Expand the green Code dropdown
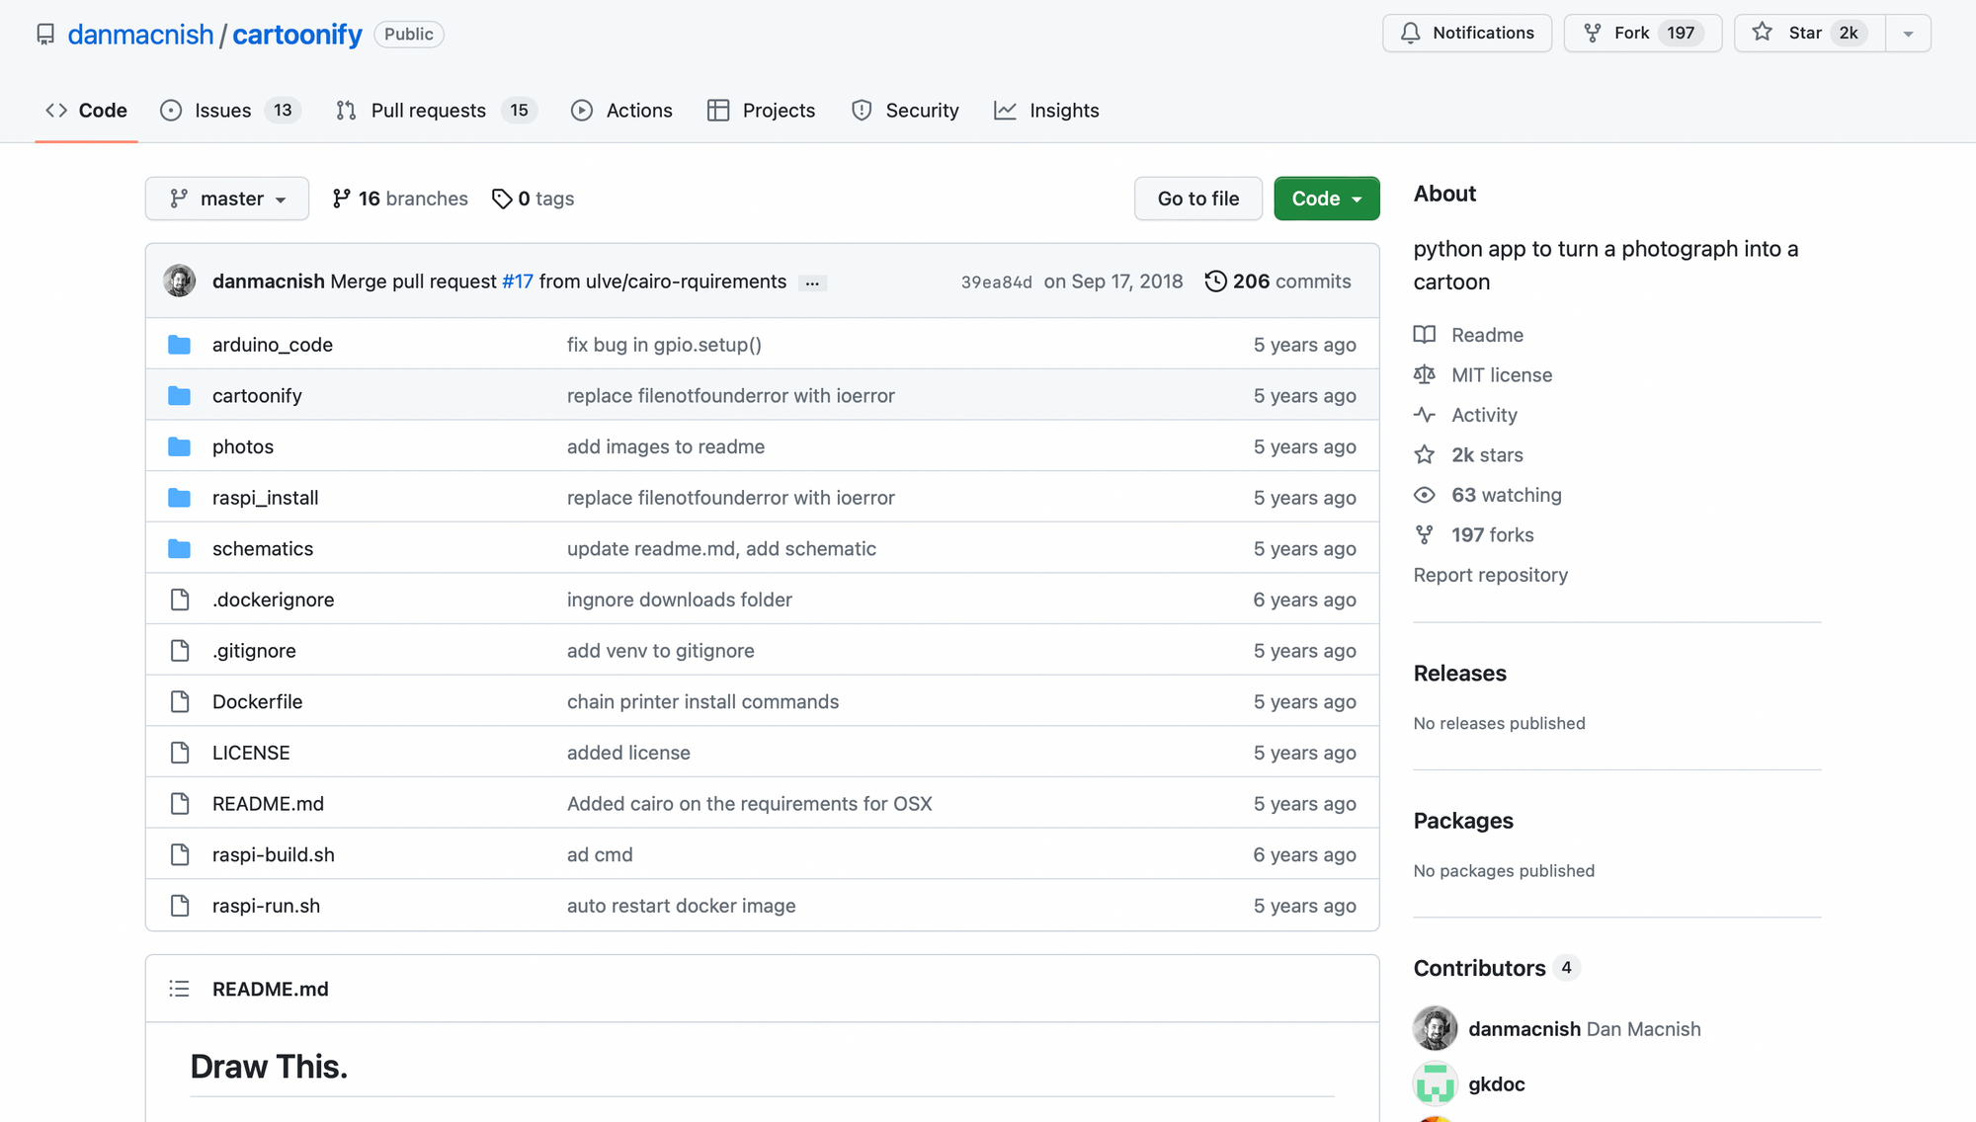This screenshot has height=1122, width=1976. 1326,199
